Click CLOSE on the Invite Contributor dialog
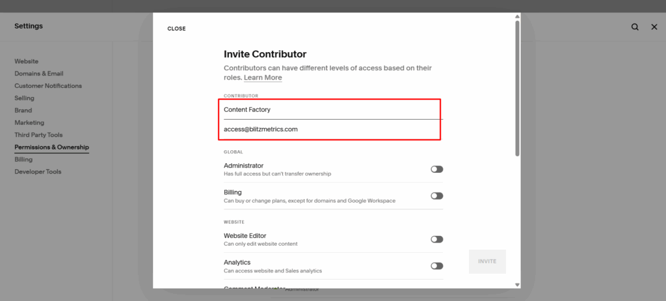Screen dimensions: 666x301 point(176,29)
